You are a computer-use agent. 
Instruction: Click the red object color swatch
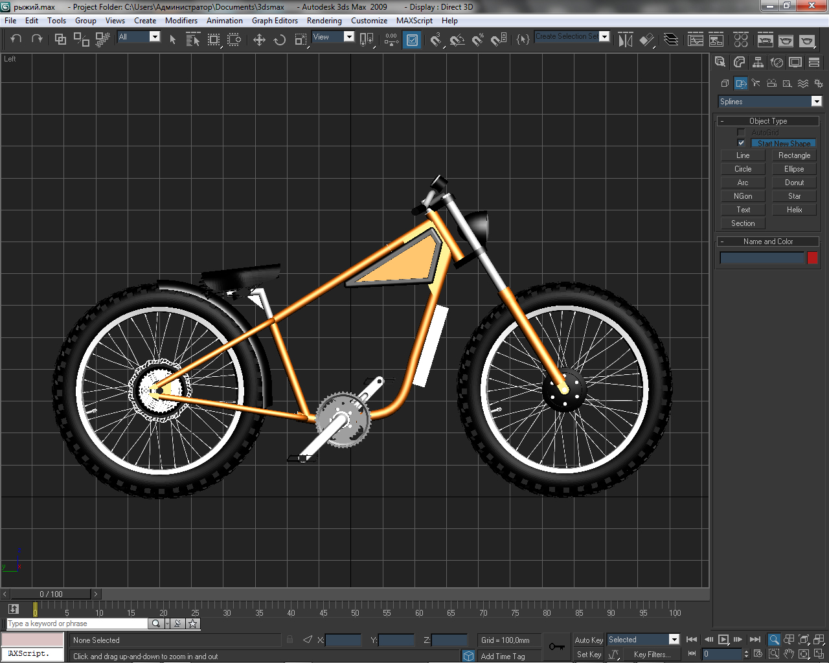coord(812,258)
